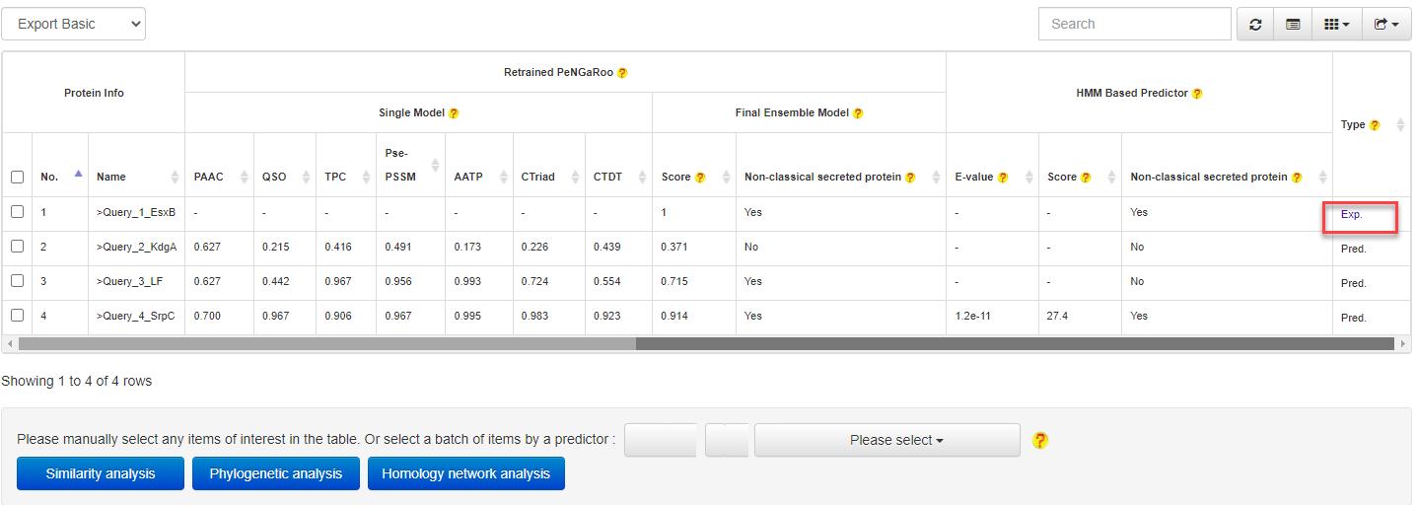Click the refresh table icon
This screenshot has height=505, width=1417.
coord(1255,25)
